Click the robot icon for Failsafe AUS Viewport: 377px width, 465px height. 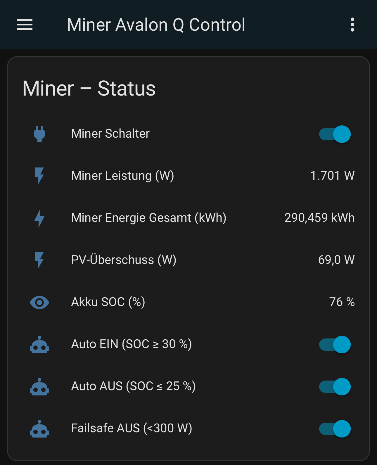pos(39,429)
